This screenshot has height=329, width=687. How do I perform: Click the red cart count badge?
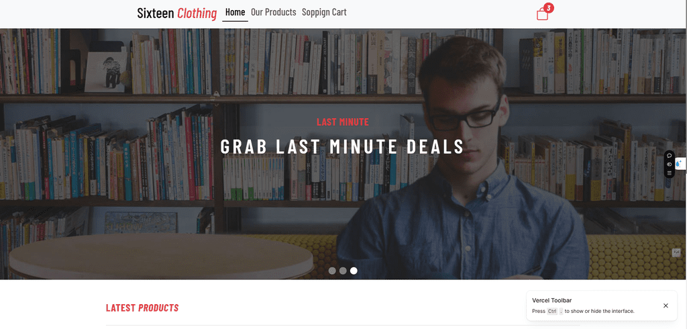tap(549, 7)
